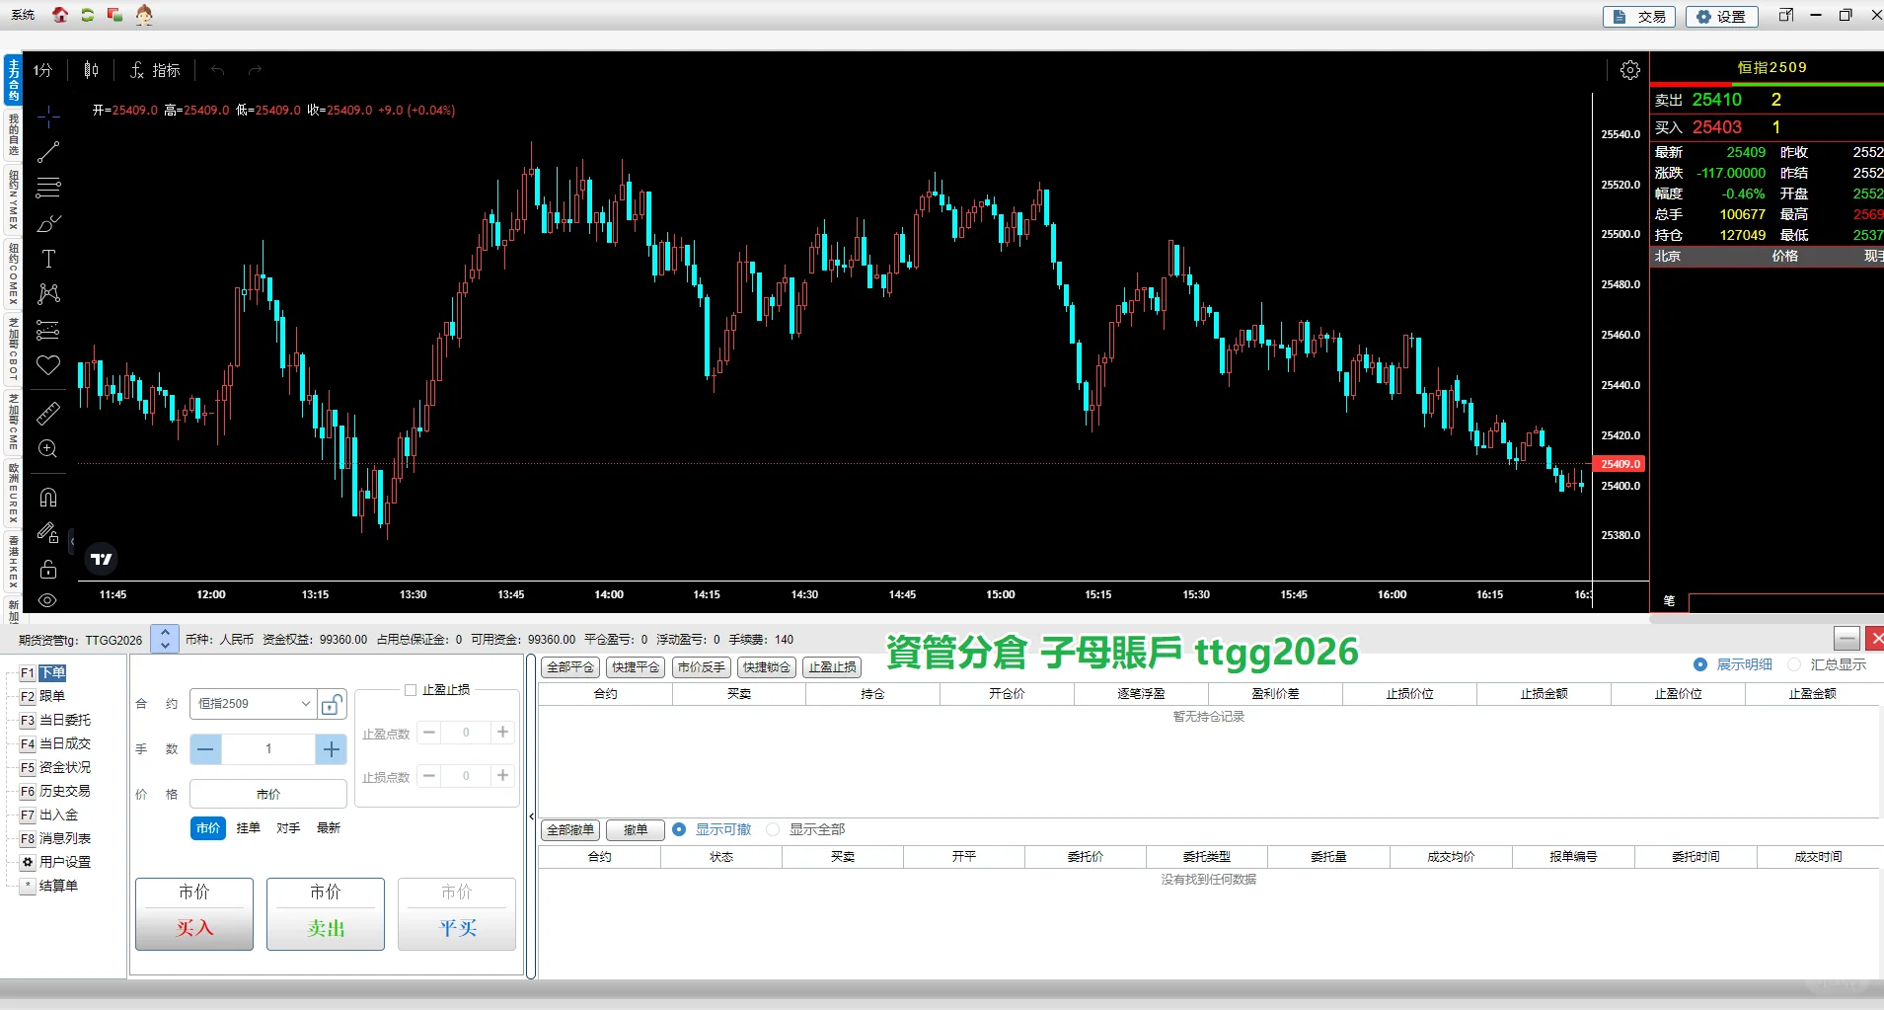The height and width of the screenshot is (1010, 1884).
Task: Click the 市价买入 market buy button
Action: 193,913
